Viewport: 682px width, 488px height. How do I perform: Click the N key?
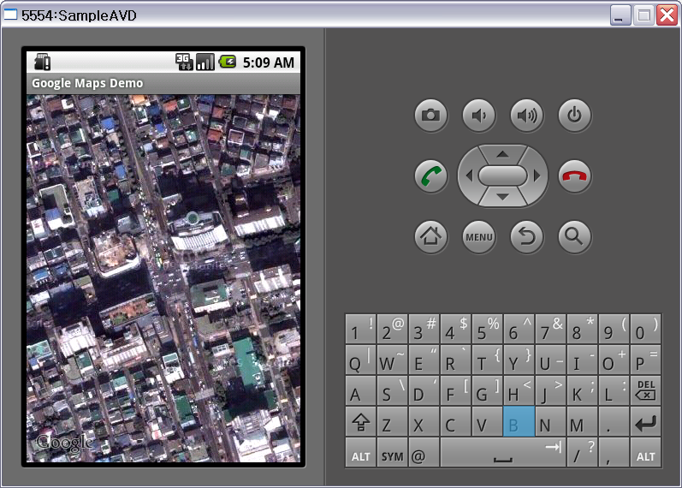(550, 421)
